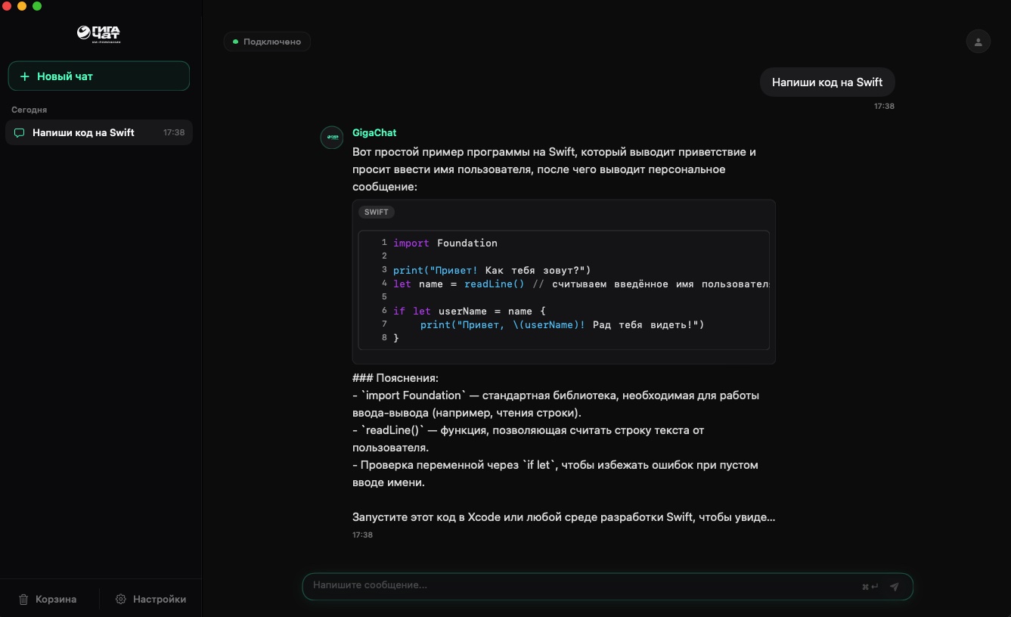Click the "### Пояснения:" heading text
The width and height of the screenshot is (1011, 617).
(395, 378)
